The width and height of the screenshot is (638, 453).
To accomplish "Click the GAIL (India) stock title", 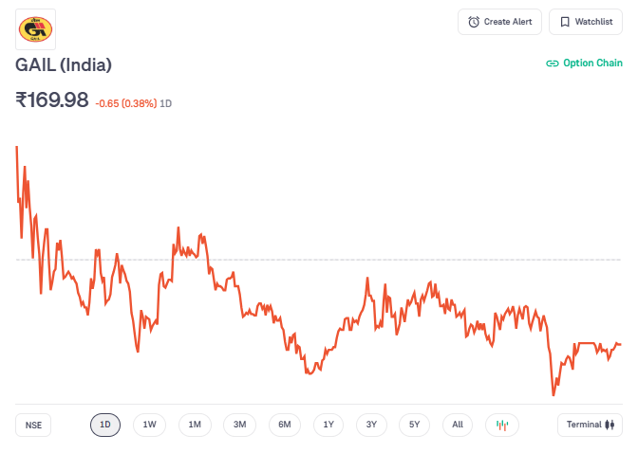I will click(x=64, y=65).
